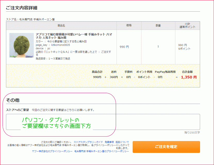Click the ストア名 毛糸専門店 手編みオーエン屋 text

(x=30, y=19)
